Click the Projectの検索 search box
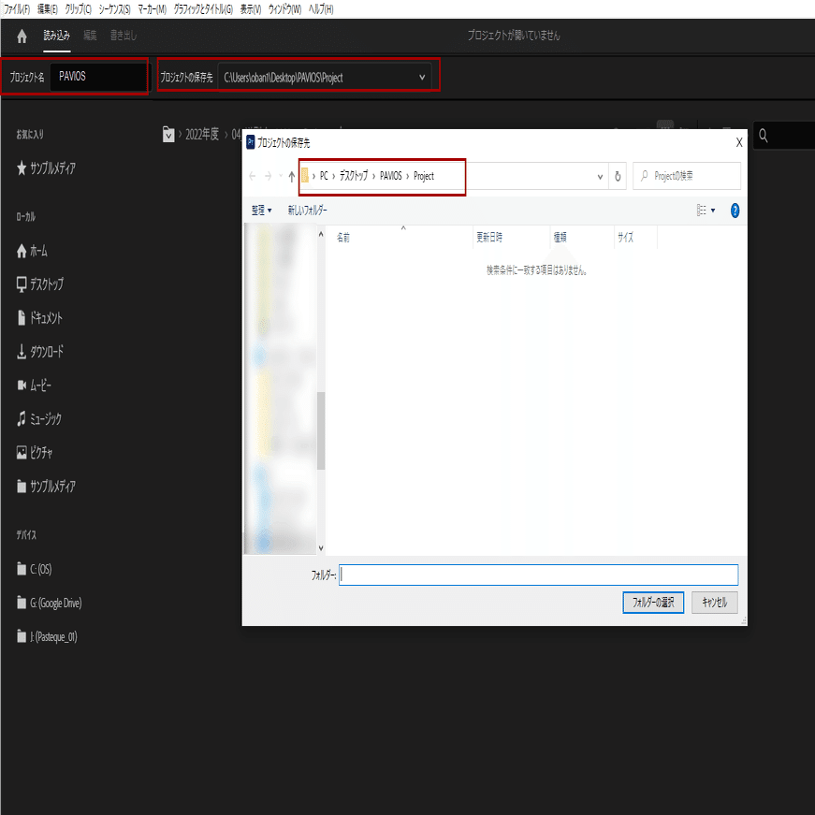This screenshot has width=815, height=815. click(x=686, y=176)
